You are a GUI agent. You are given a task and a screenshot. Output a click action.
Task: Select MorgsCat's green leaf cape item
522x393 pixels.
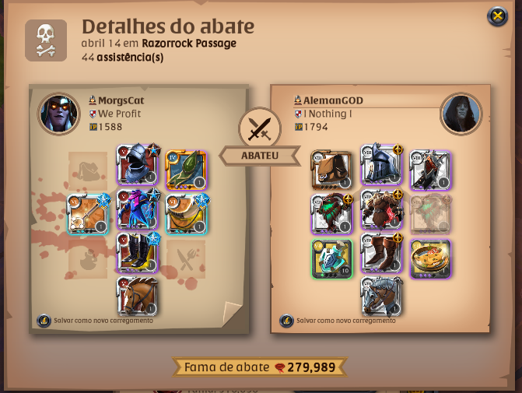(186, 170)
